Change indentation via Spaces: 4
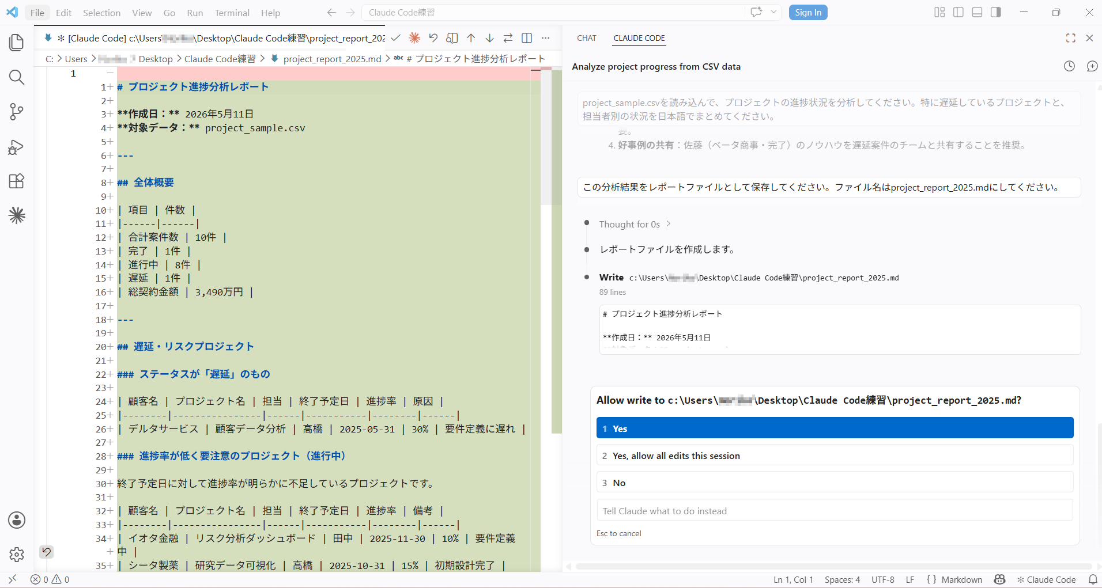1102x588 pixels. tap(842, 579)
